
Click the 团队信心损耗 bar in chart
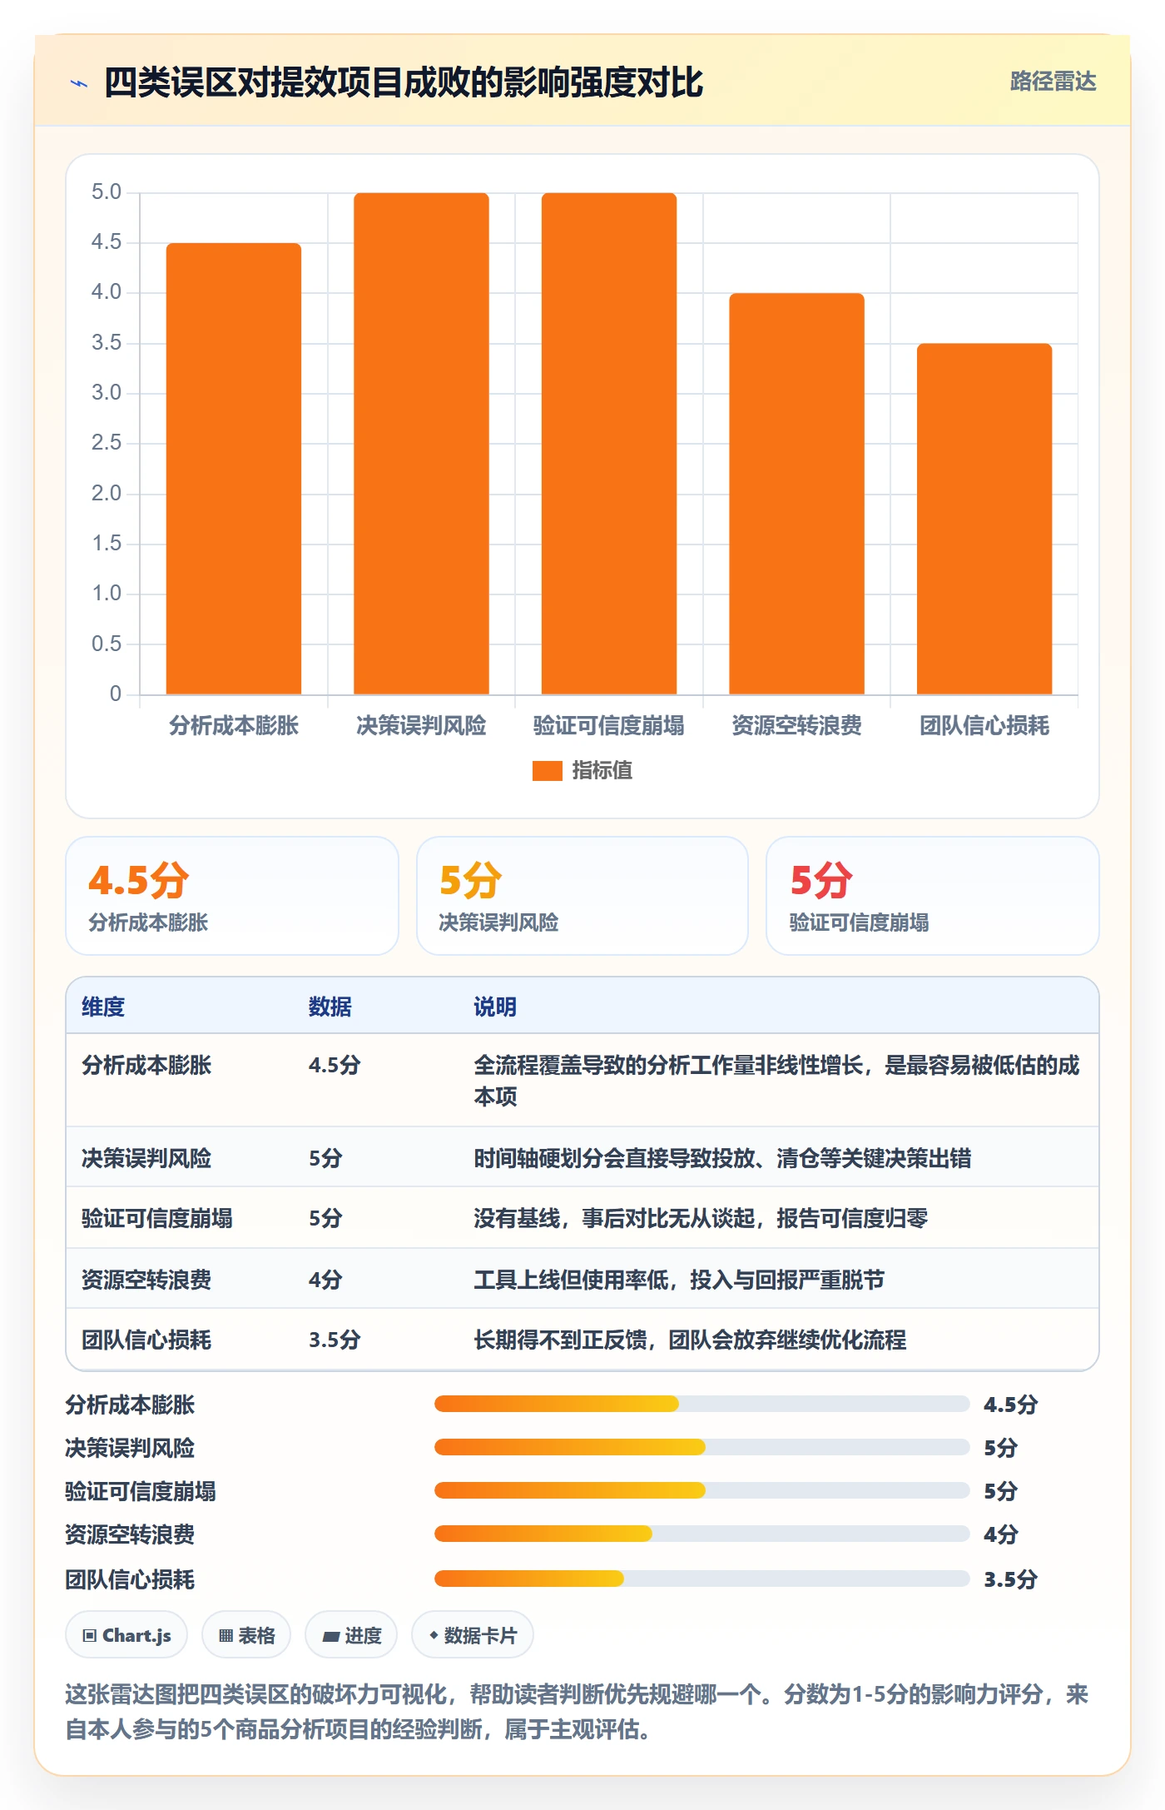tap(984, 519)
